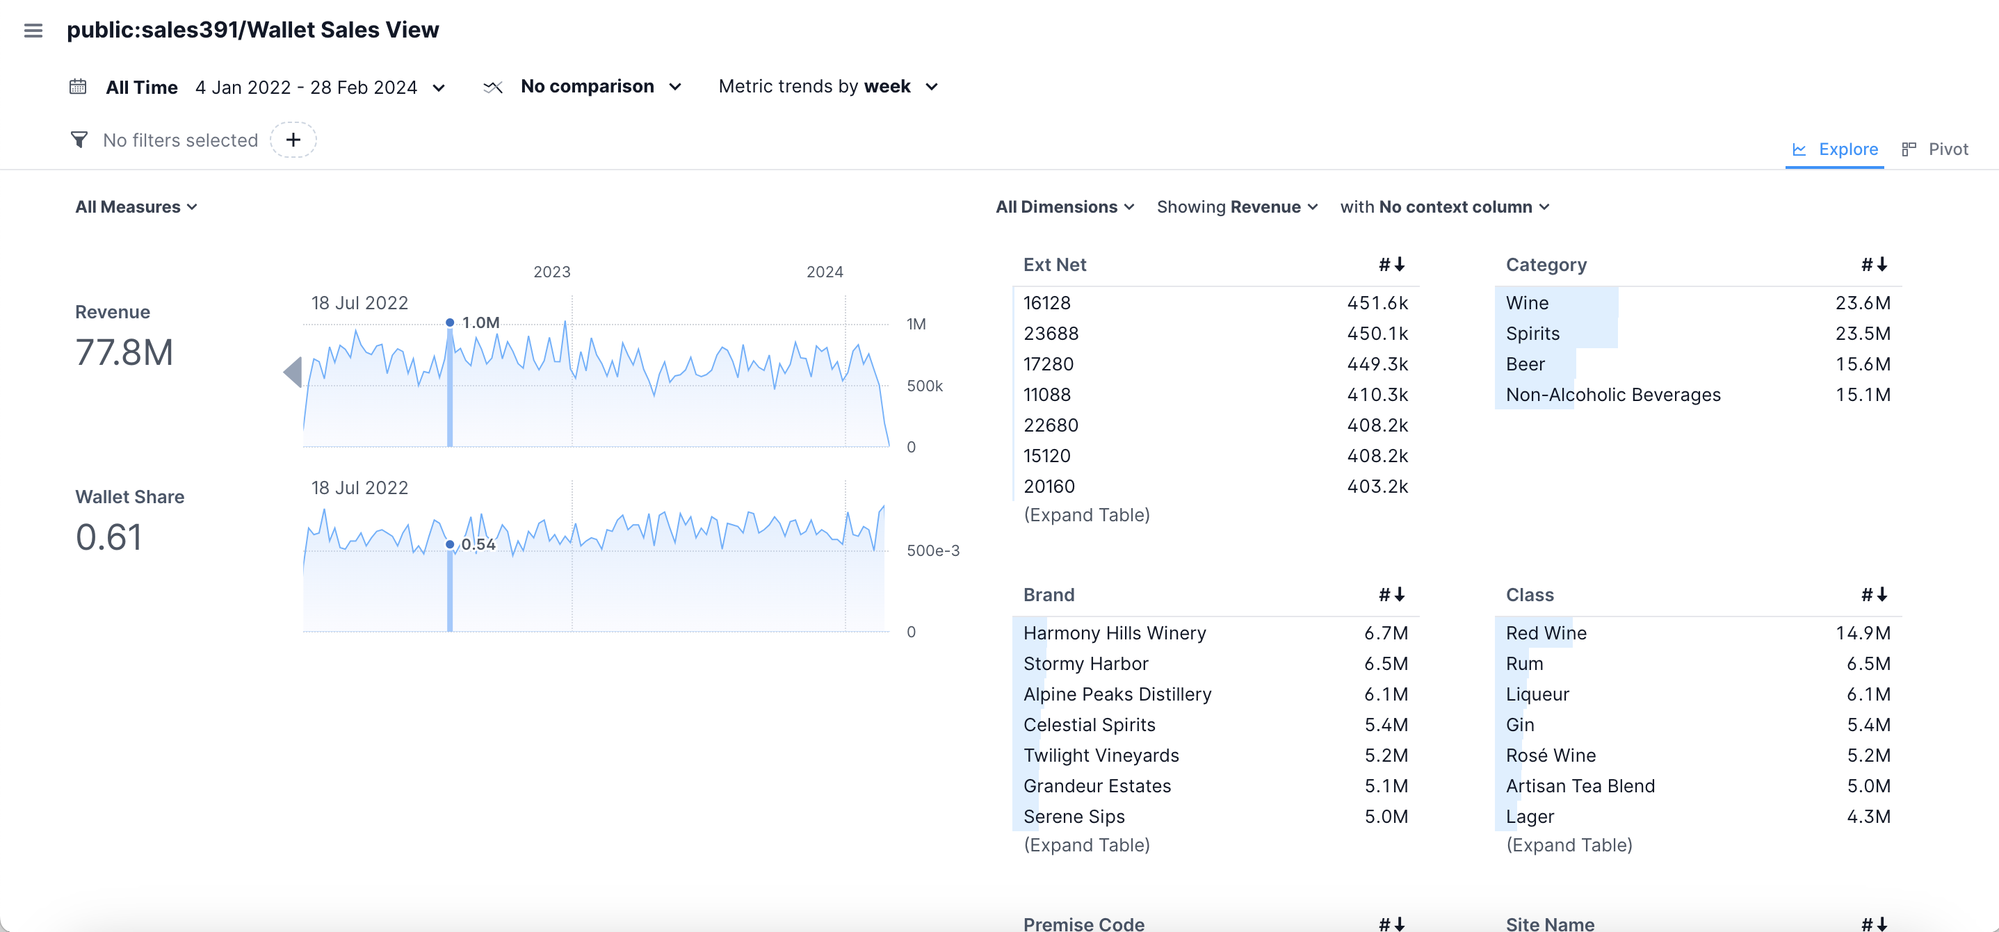Image resolution: width=1999 pixels, height=932 pixels.
Task: Select the Artisan Tea Blend class row
Action: pos(1698,785)
